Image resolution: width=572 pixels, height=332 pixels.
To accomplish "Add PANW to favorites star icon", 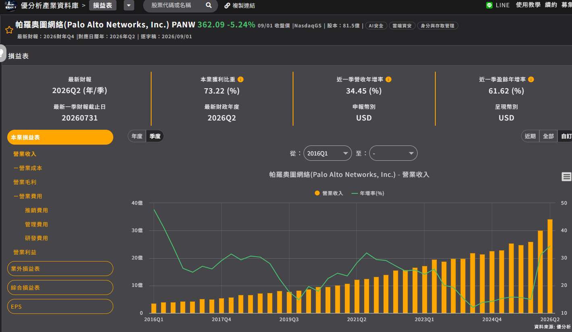I will 9,30.
